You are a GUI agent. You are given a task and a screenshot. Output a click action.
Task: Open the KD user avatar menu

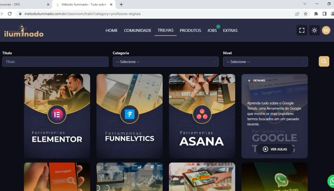point(326,30)
